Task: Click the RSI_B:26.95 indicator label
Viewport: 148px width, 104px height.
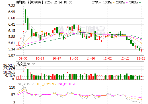Action: tap(46, 84)
